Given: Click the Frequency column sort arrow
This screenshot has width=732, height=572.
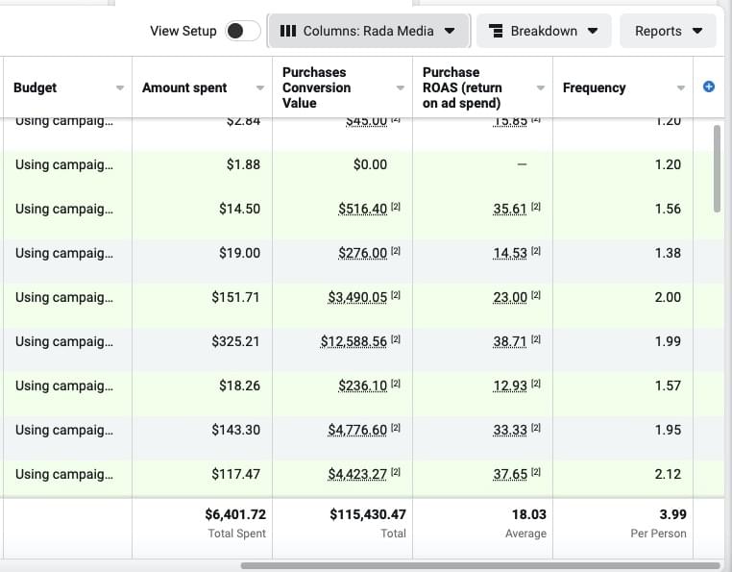Looking at the screenshot, I should (680, 88).
